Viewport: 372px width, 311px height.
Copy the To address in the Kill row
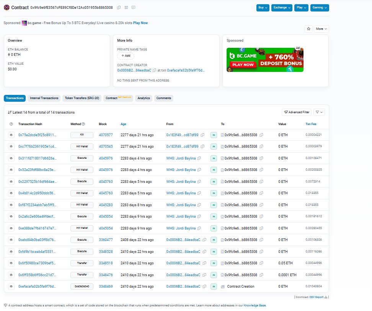click(261, 135)
